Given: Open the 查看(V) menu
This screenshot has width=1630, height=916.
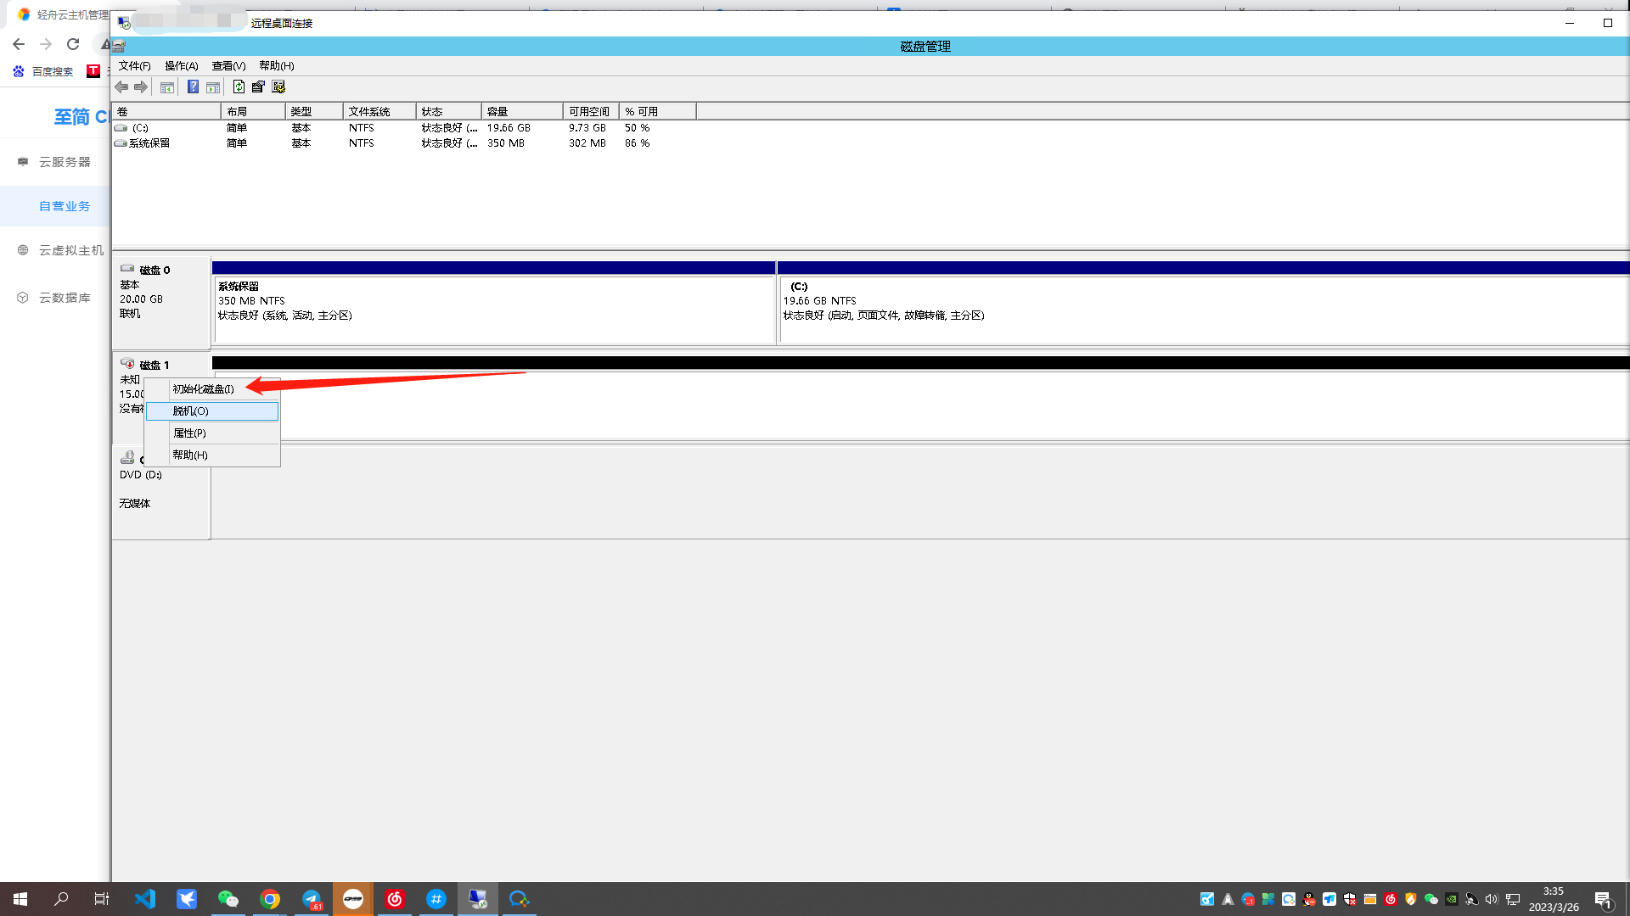Looking at the screenshot, I should point(228,65).
